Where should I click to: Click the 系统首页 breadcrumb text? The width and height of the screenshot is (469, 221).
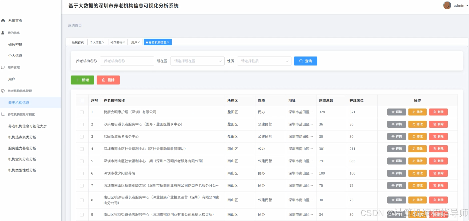tap(75, 25)
